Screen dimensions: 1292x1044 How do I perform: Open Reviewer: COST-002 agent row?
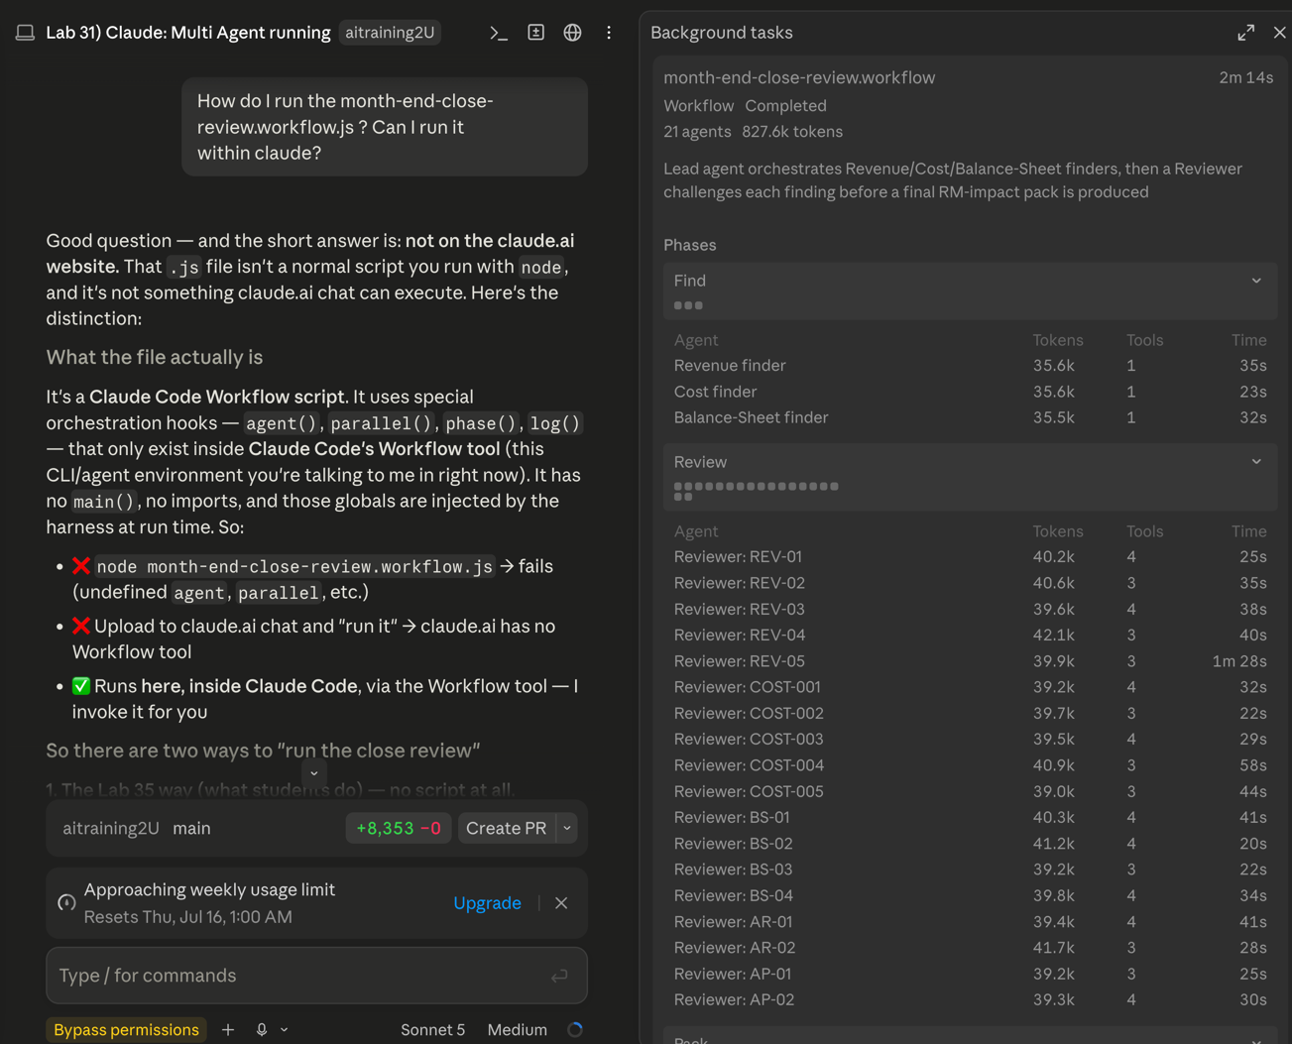[x=970, y=713]
